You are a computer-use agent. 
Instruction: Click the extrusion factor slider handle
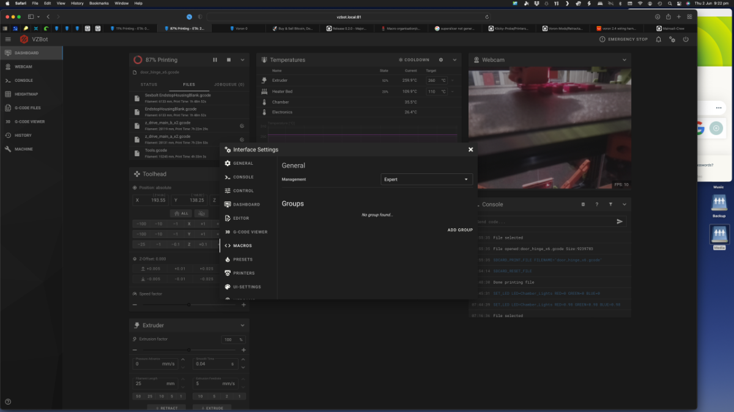pyautogui.click(x=189, y=350)
